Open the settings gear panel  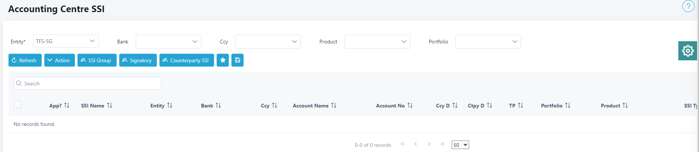tap(688, 51)
